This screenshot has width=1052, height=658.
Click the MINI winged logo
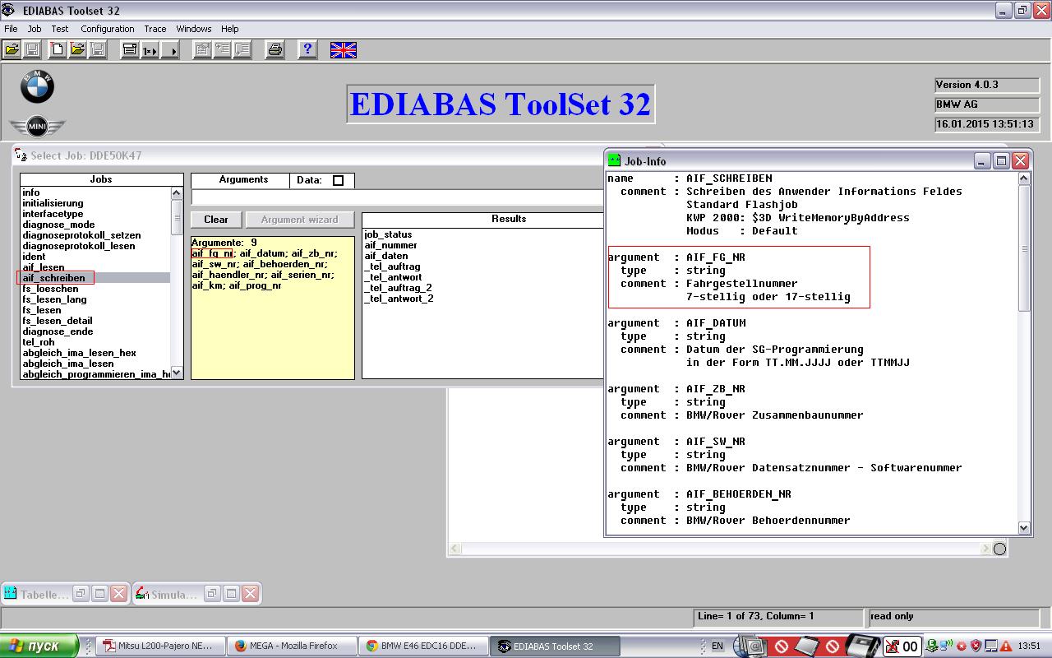[x=37, y=127]
